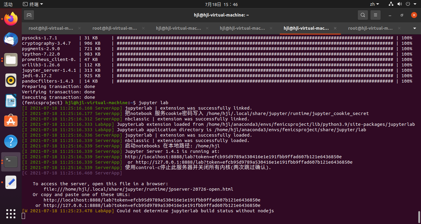
Task: Switch to the first root@hjl-virtual-m tab
Action: [x=51, y=28]
